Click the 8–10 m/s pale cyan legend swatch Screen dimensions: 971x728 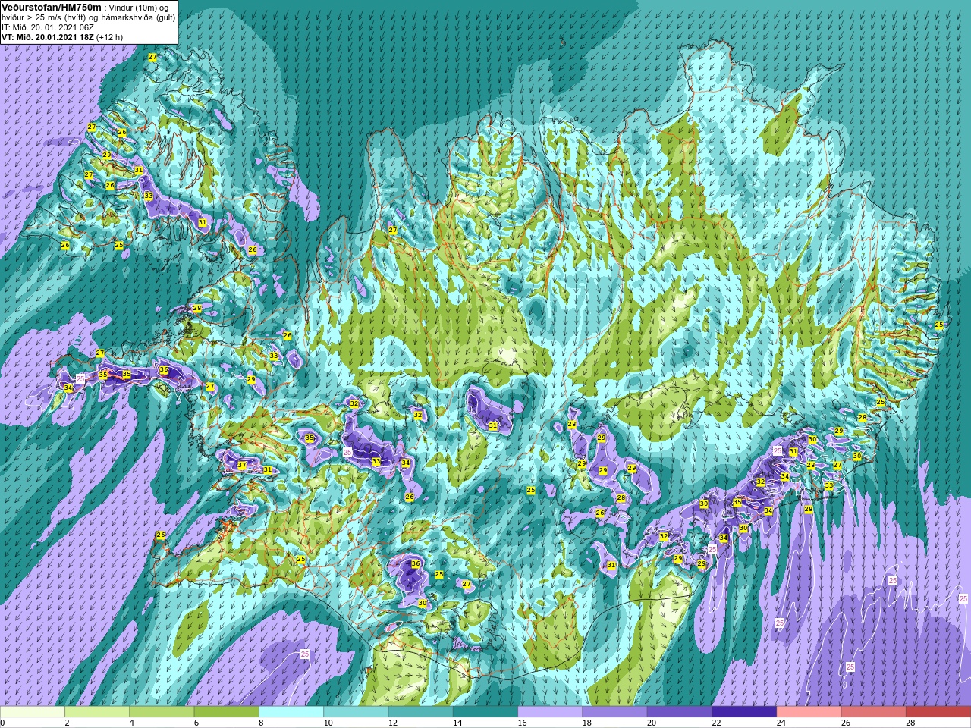[291, 712]
